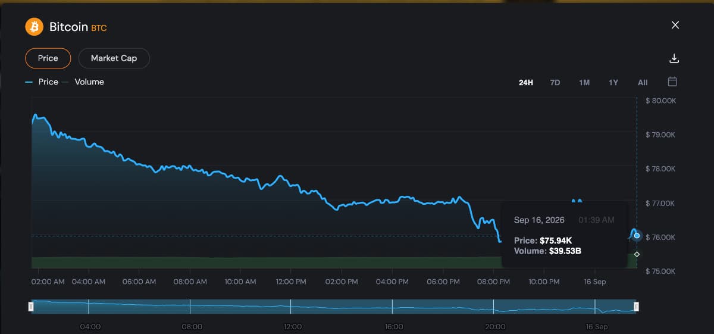Switch chart to 1Y range

point(613,83)
